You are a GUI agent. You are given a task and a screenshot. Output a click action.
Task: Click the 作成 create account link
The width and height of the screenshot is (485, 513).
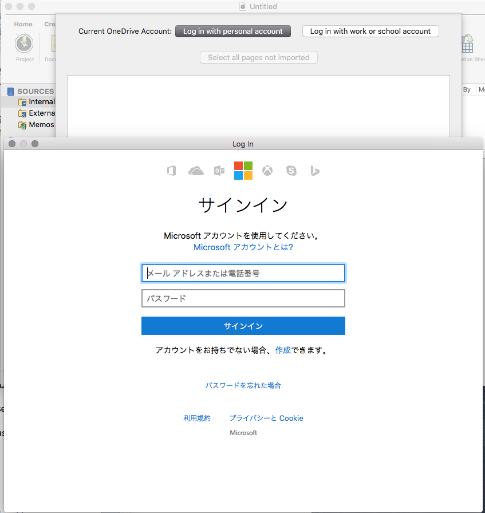tap(283, 350)
